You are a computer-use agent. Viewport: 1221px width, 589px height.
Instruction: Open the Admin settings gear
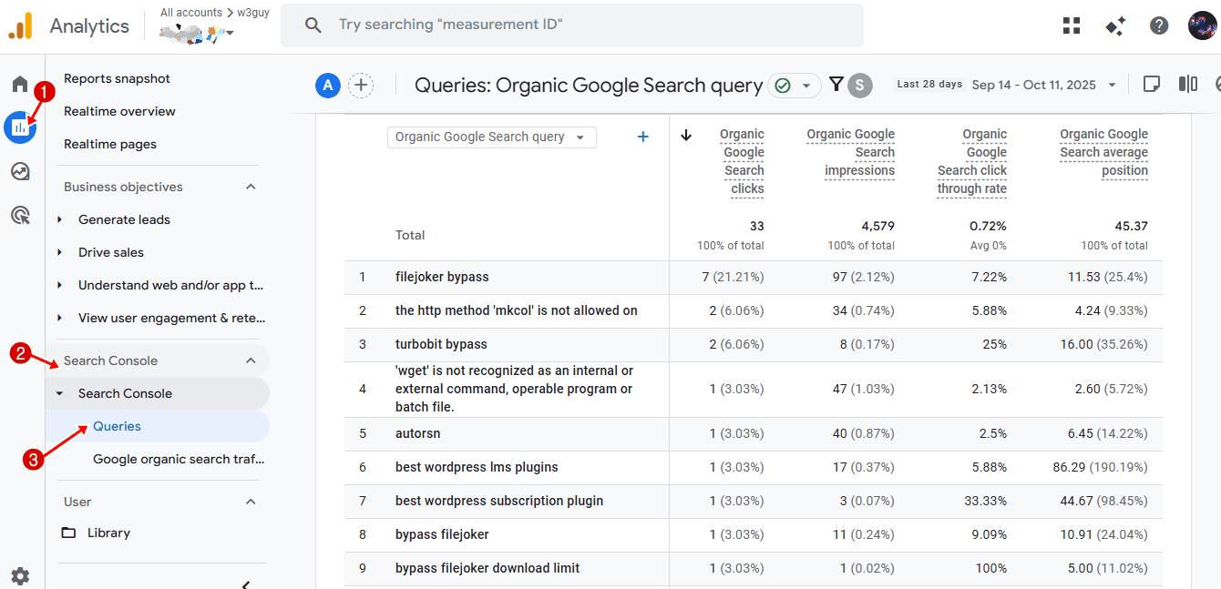(20, 575)
